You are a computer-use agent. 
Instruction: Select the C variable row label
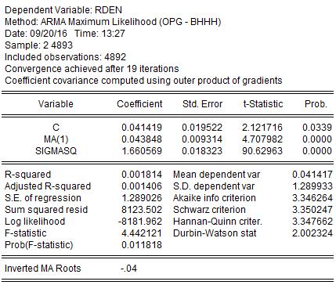pos(56,128)
